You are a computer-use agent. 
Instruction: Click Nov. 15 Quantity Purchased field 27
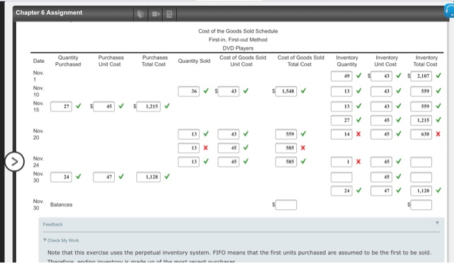click(x=61, y=106)
